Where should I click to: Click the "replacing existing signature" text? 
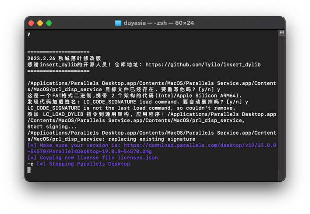coord(152,139)
